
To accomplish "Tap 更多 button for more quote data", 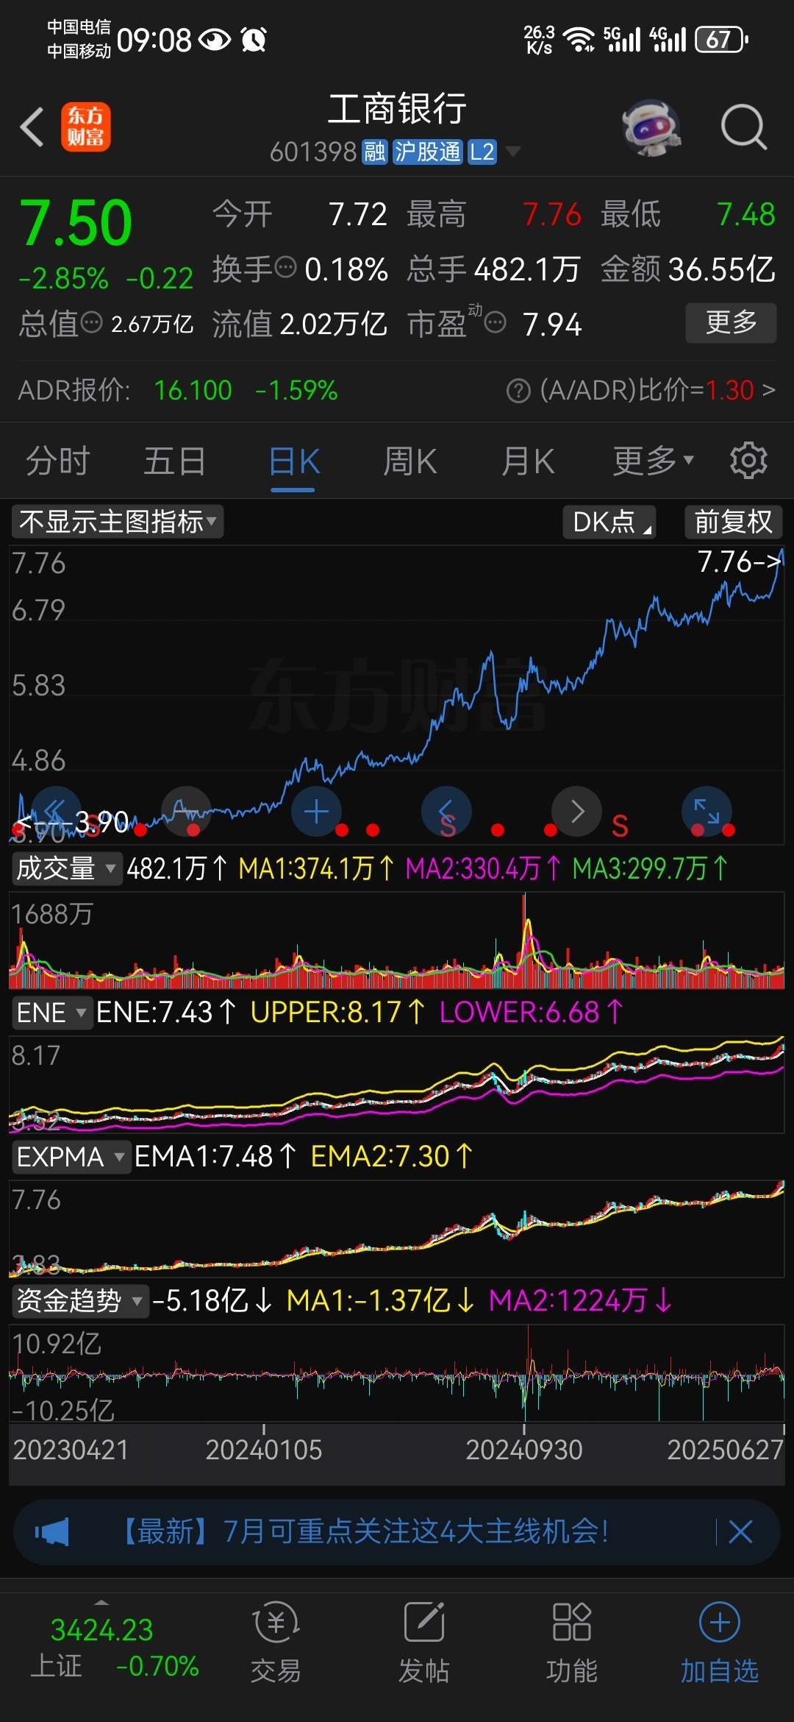I will point(731,322).
